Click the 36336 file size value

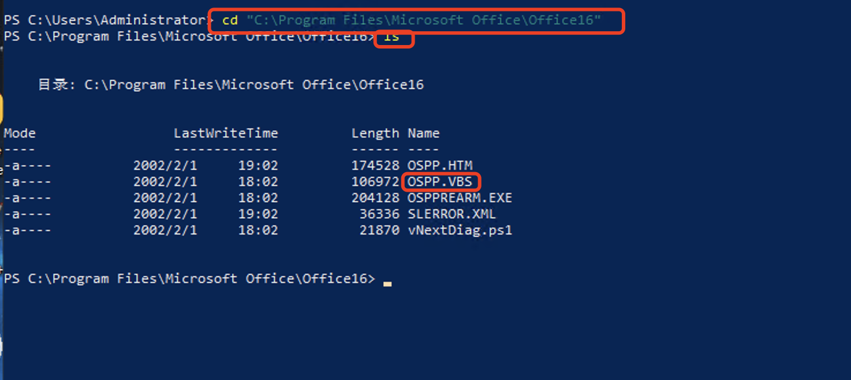click(x=379, y=214)
